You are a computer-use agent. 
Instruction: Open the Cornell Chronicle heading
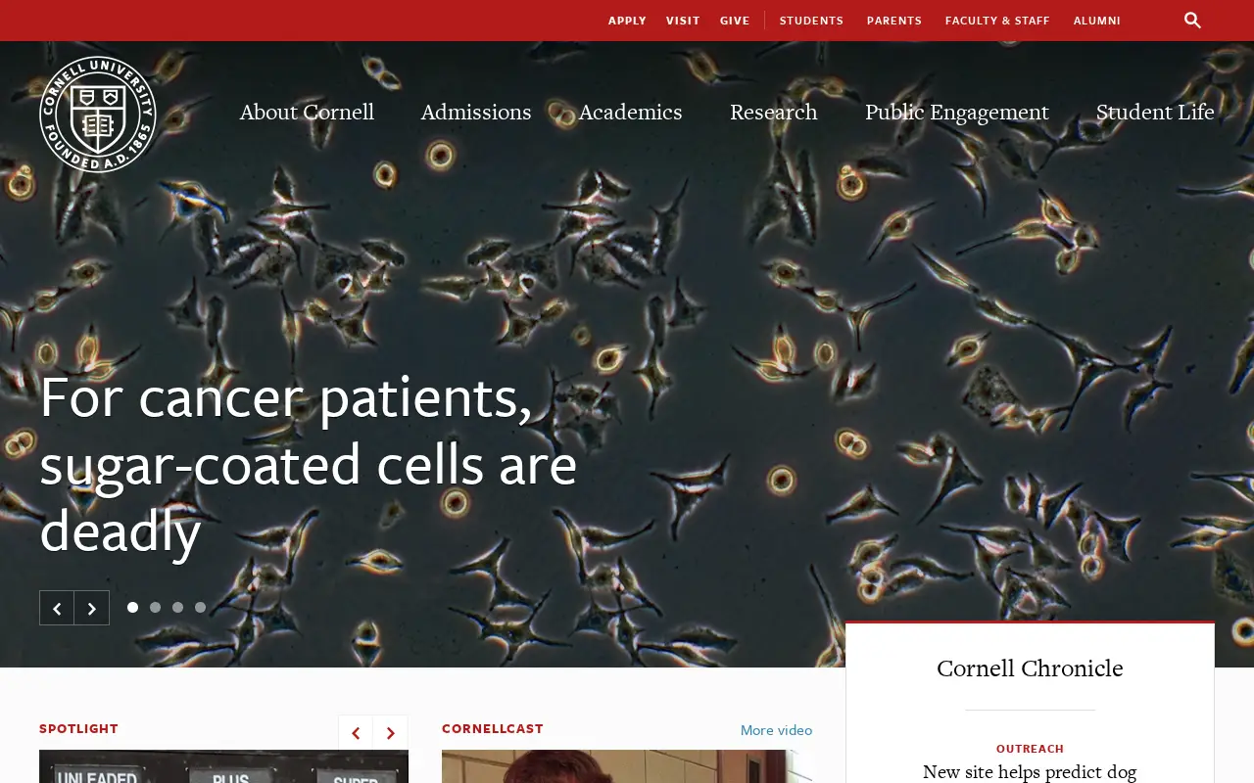pyautogui.click(x=1030, y=668)
